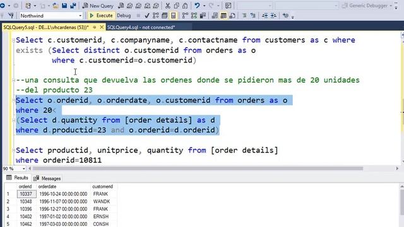Click the editor horizontal scrollbar right arrow
Image resolution: width=404 pixels, height=227 pixels.
pos(397,168)
